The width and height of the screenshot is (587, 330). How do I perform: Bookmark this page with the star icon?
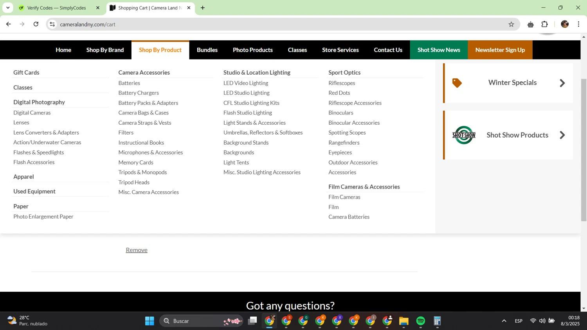point(511,24)
